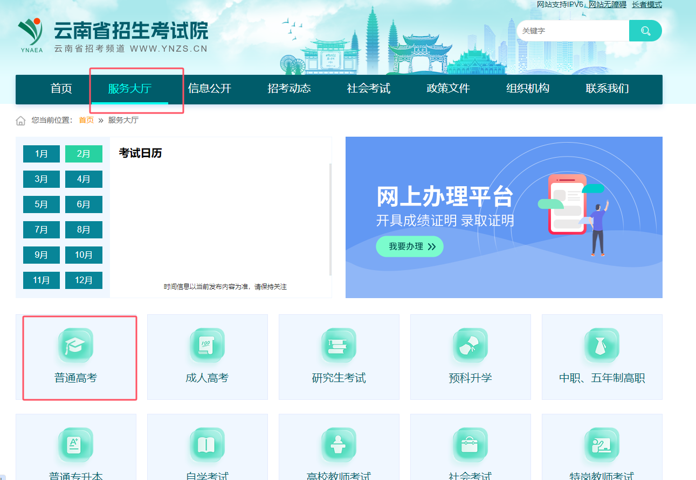Click the home icon in breadcrumb
Image resolution: width=696 pixels, height=480 pixels.
pyautogui.click(x=20, y=121)
